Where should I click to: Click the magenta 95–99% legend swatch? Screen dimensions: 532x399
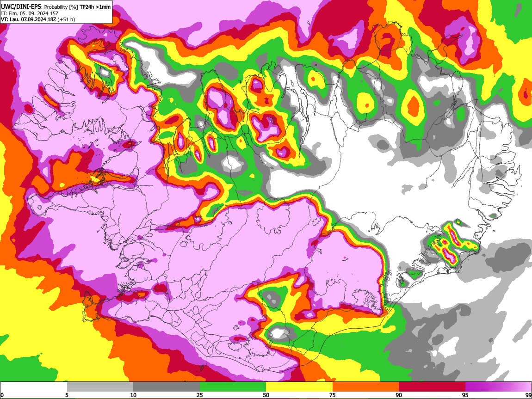(x=498, y=387)
